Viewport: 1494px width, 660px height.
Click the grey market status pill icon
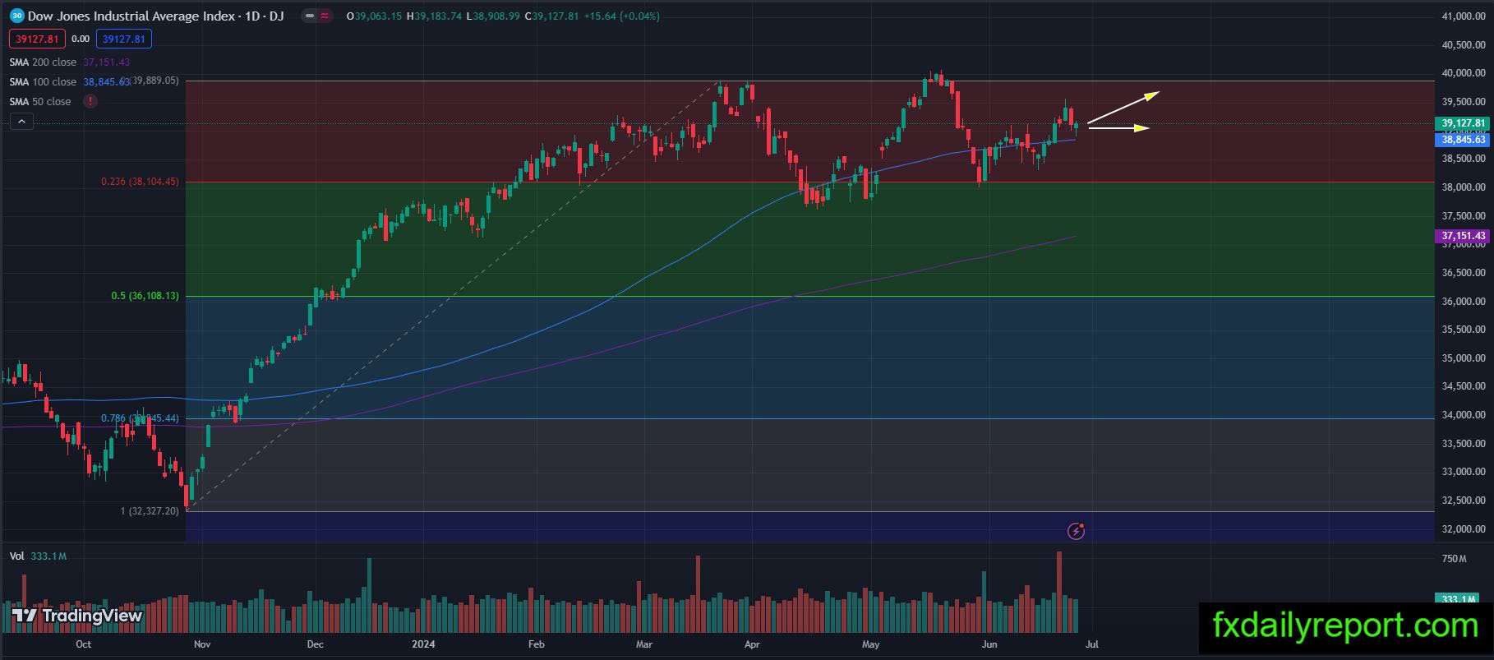click(309, 16)
